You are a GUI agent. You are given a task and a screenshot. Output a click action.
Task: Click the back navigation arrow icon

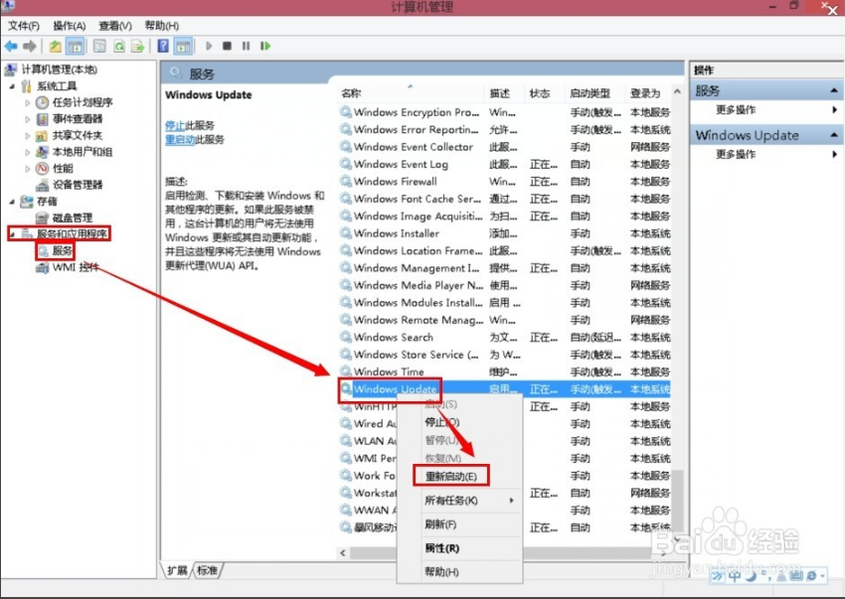tap(11, 46)
